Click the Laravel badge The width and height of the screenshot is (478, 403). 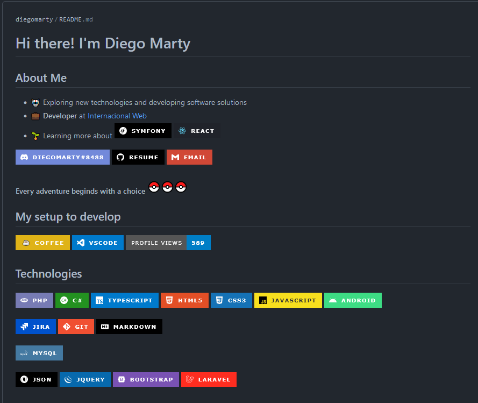209,379
